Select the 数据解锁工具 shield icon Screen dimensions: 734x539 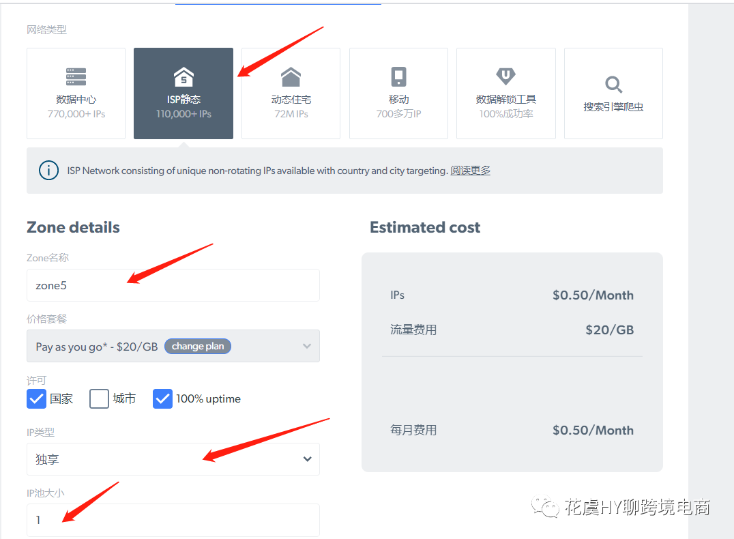(505, 75)
